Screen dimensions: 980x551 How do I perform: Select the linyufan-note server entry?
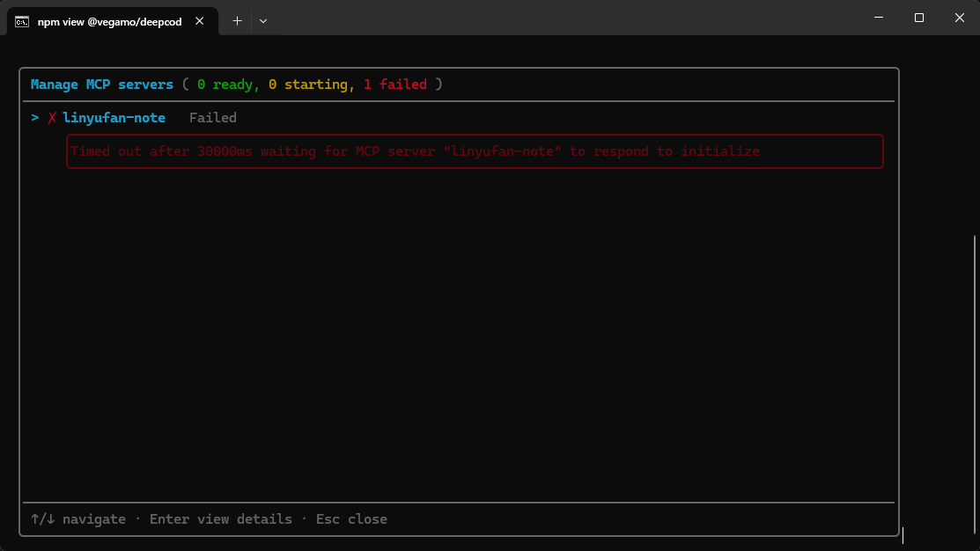coord(114,118)
